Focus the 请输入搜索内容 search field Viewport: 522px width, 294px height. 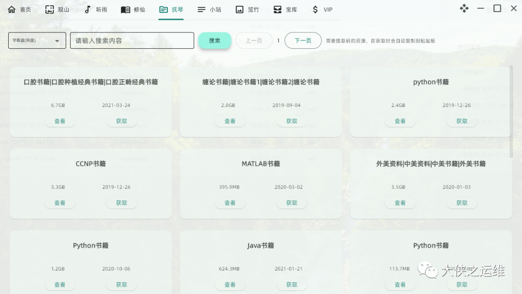coord(132,41)
